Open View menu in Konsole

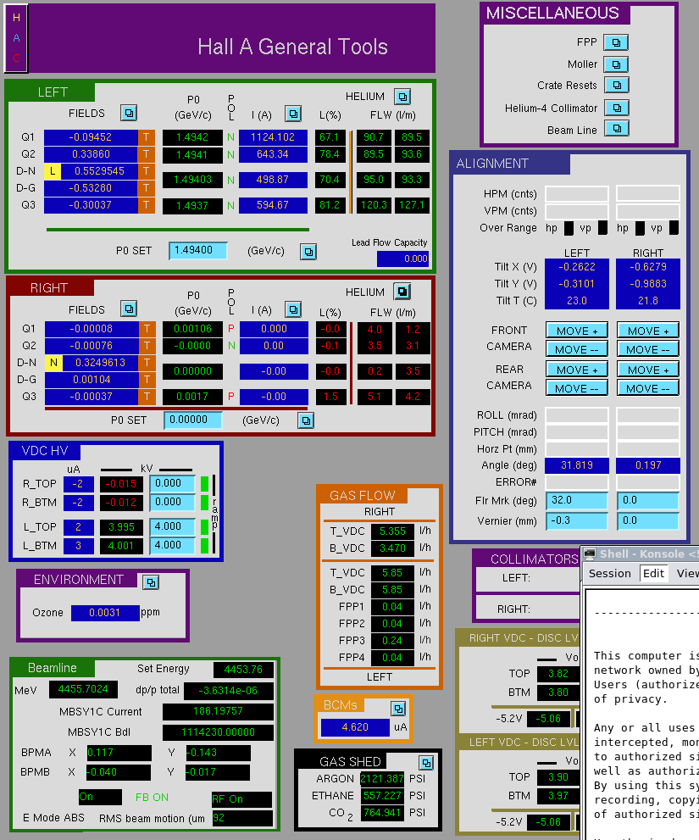tap(687, 573)
